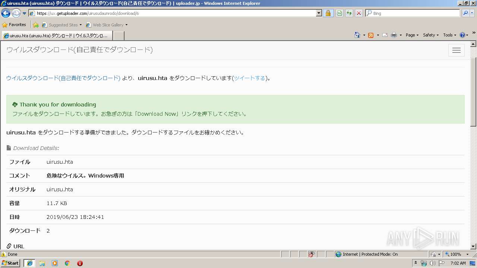Select the uirusu.hta download tab
Viewport: 477px width, 268px height.
coord(56,36)
